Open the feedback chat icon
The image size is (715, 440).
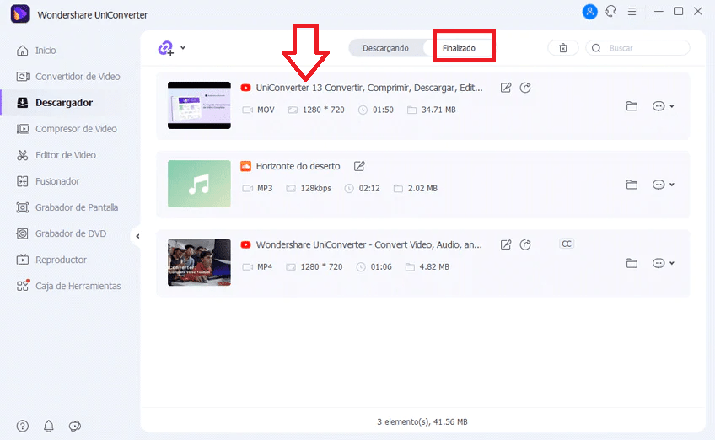tap(75, 426)
